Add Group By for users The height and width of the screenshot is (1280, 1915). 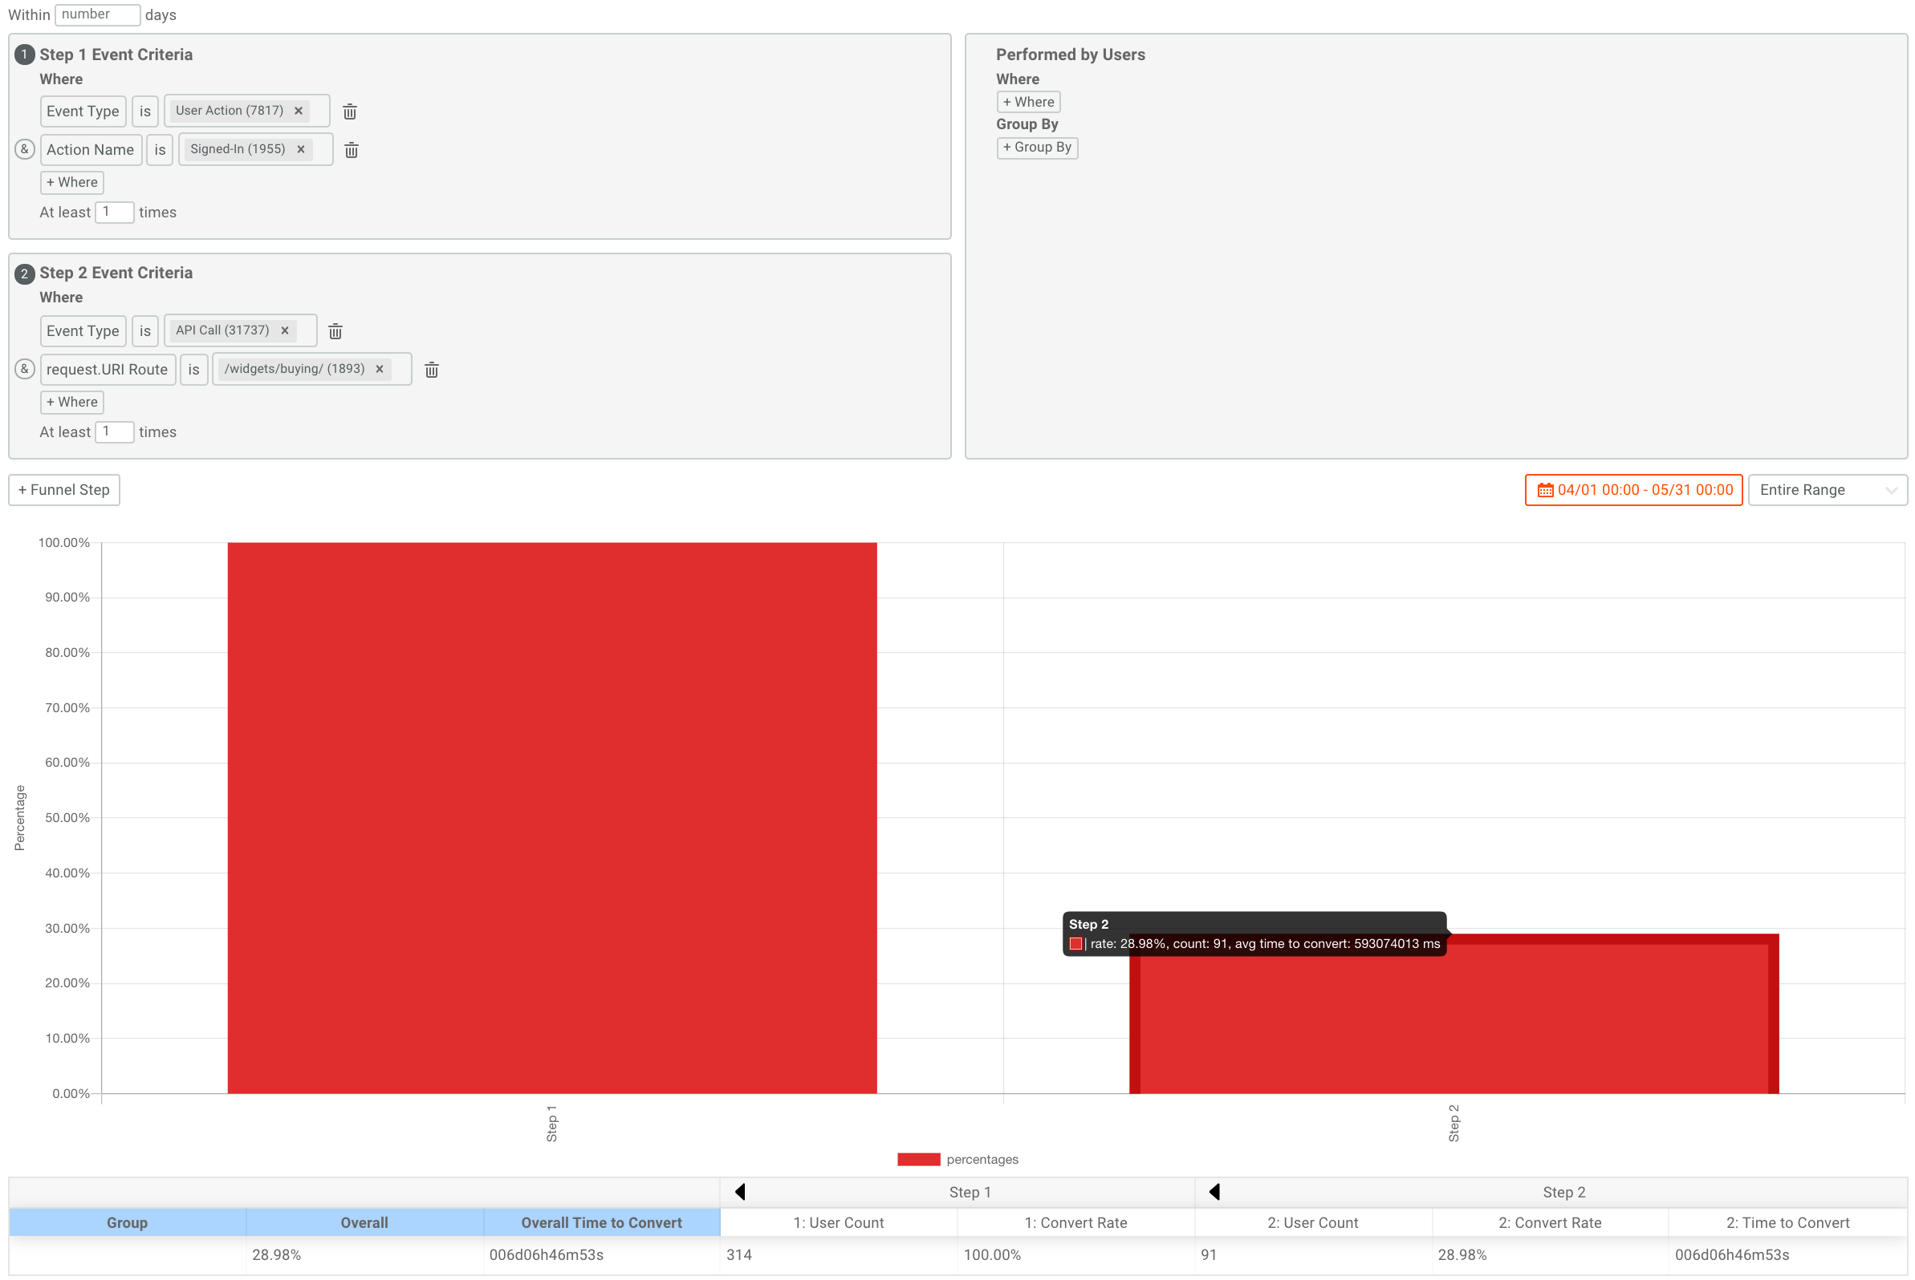click(x=1037, y=147)
